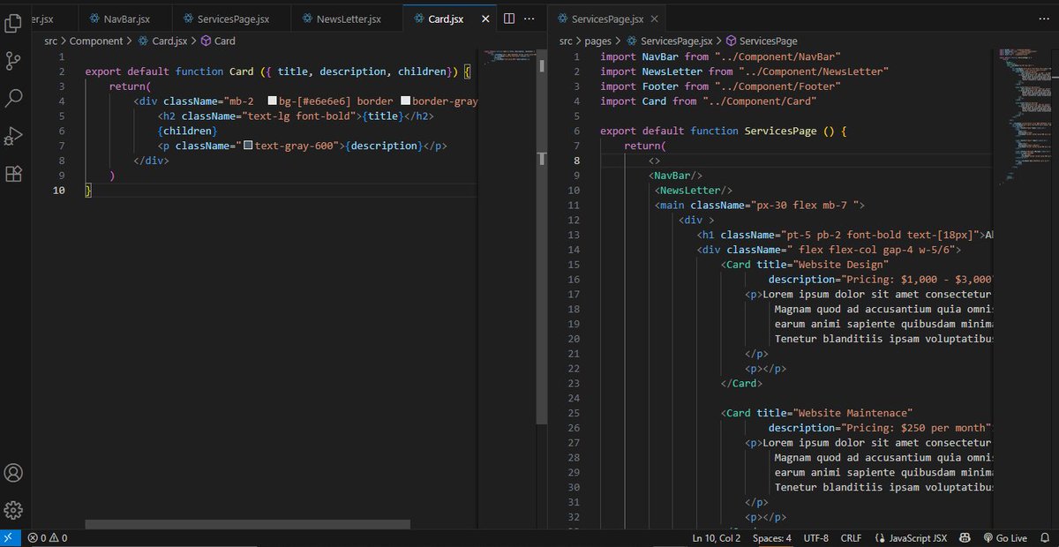Click the remote window indicator in status bar
The height and width of the screenshot is (547, 1059).
click(x=10, y=537)
